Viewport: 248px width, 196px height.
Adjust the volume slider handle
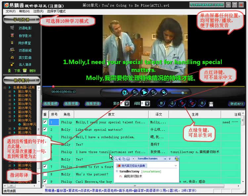pos(183,93)
